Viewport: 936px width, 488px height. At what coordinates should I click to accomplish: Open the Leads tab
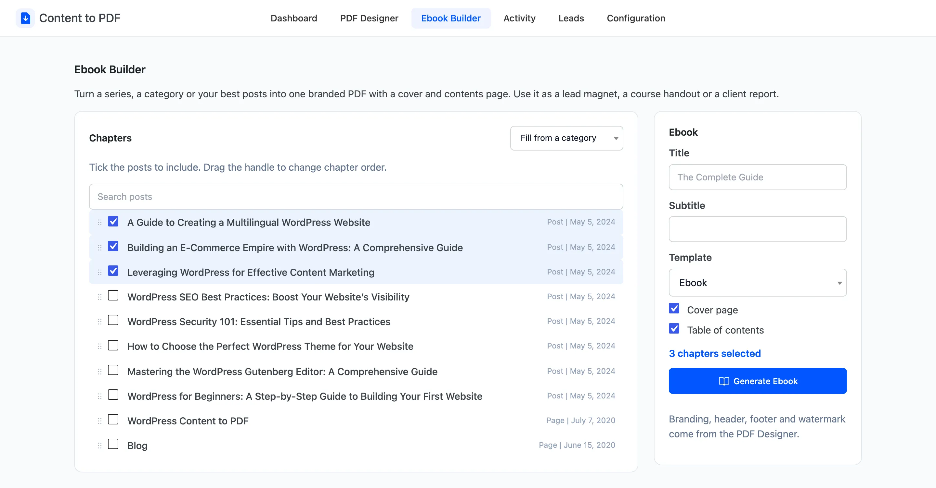click(571, 18)
